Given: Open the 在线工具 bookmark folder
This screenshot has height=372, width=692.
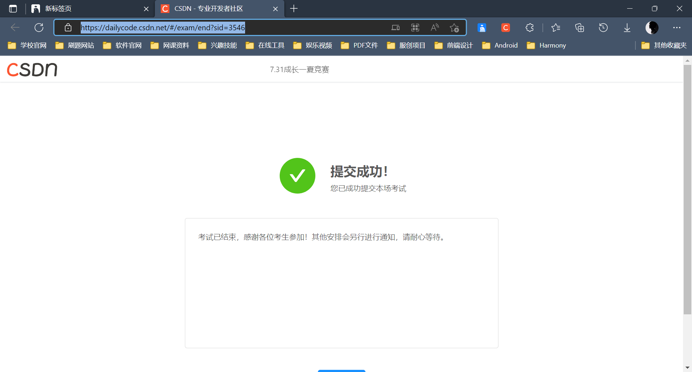Looking at the screenshot, I should click(x=265, y=45).
